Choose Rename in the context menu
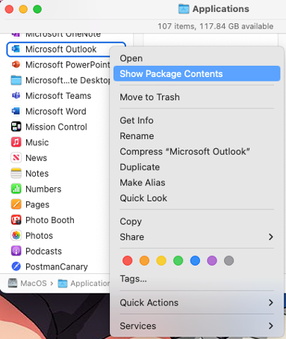Image resolution: width=286 pixels, height=339 pixels. pos(196,136)
